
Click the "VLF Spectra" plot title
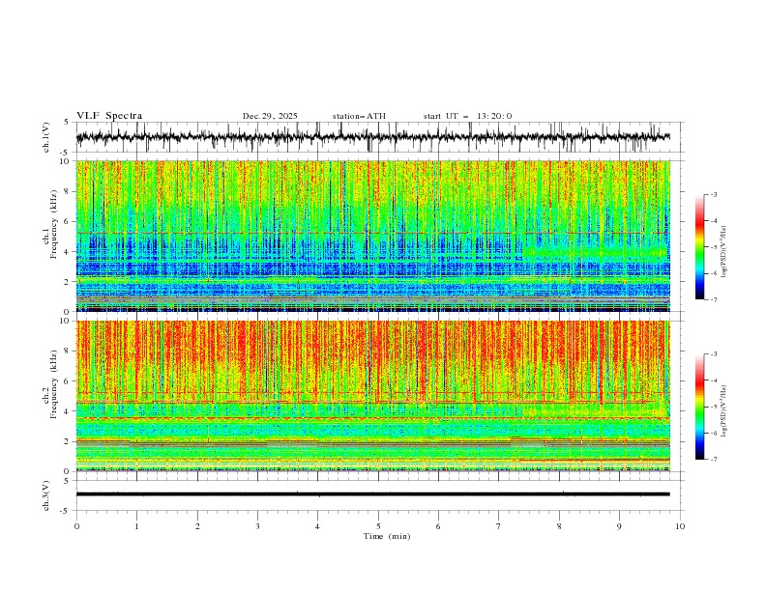tap(109, 116)
